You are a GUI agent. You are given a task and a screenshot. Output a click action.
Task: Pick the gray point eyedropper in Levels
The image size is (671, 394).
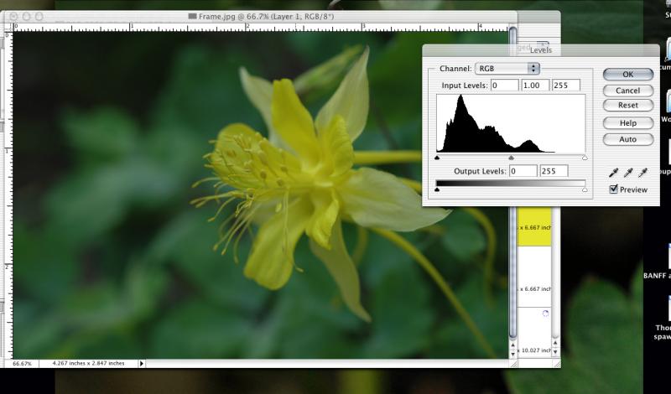point(627,173)
